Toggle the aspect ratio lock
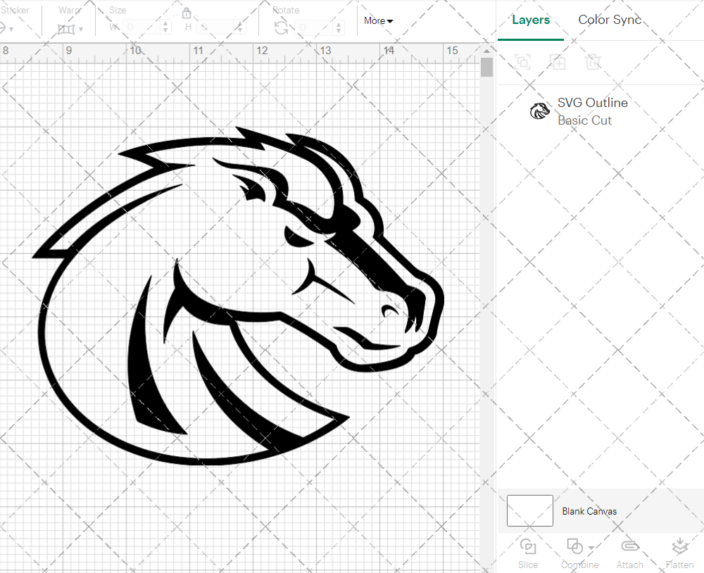Image resolution: width=704 pixels, height=573 pixels. (x=187, y=13)
